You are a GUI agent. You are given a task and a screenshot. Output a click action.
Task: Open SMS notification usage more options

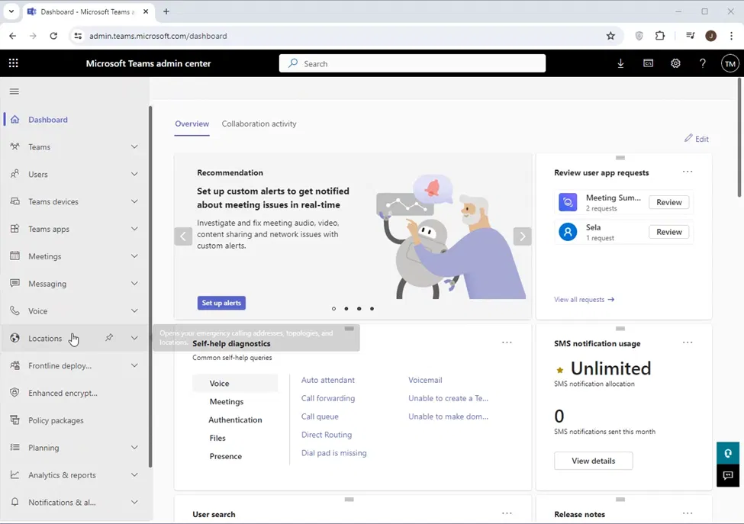pos(688,342)
